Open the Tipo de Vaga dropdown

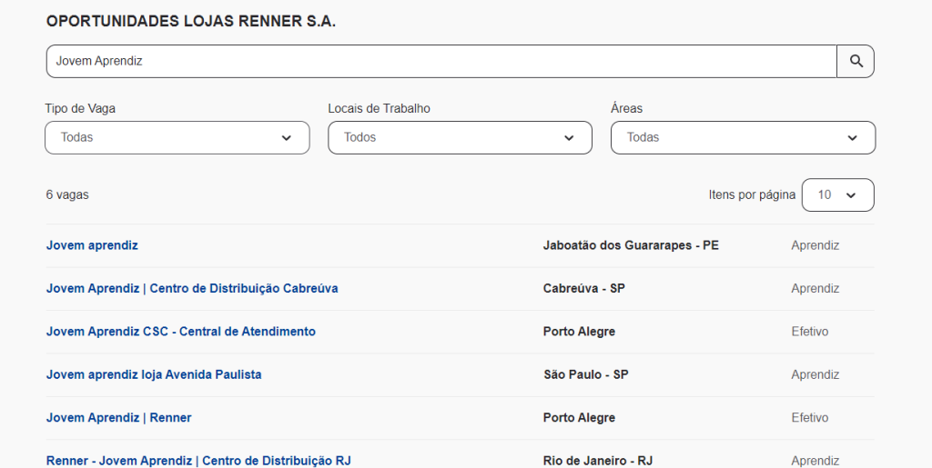[177, 137]
